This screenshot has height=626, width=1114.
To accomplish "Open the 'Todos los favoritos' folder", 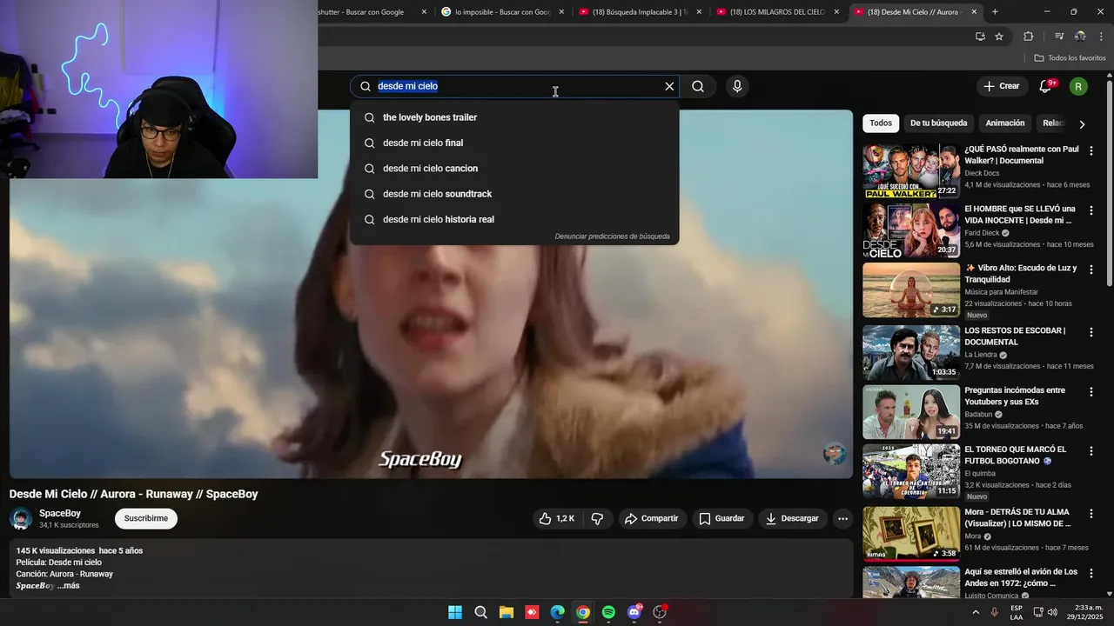I will point(1070,58).
